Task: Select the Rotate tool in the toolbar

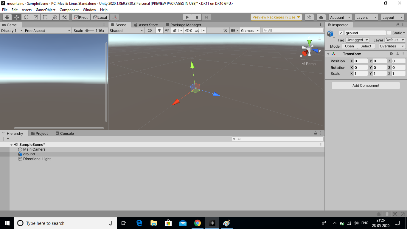Action: coord(26,17)
